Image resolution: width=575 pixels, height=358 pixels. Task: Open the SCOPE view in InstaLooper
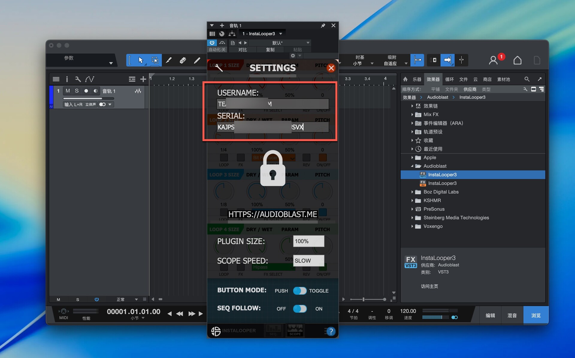point(295,330)
